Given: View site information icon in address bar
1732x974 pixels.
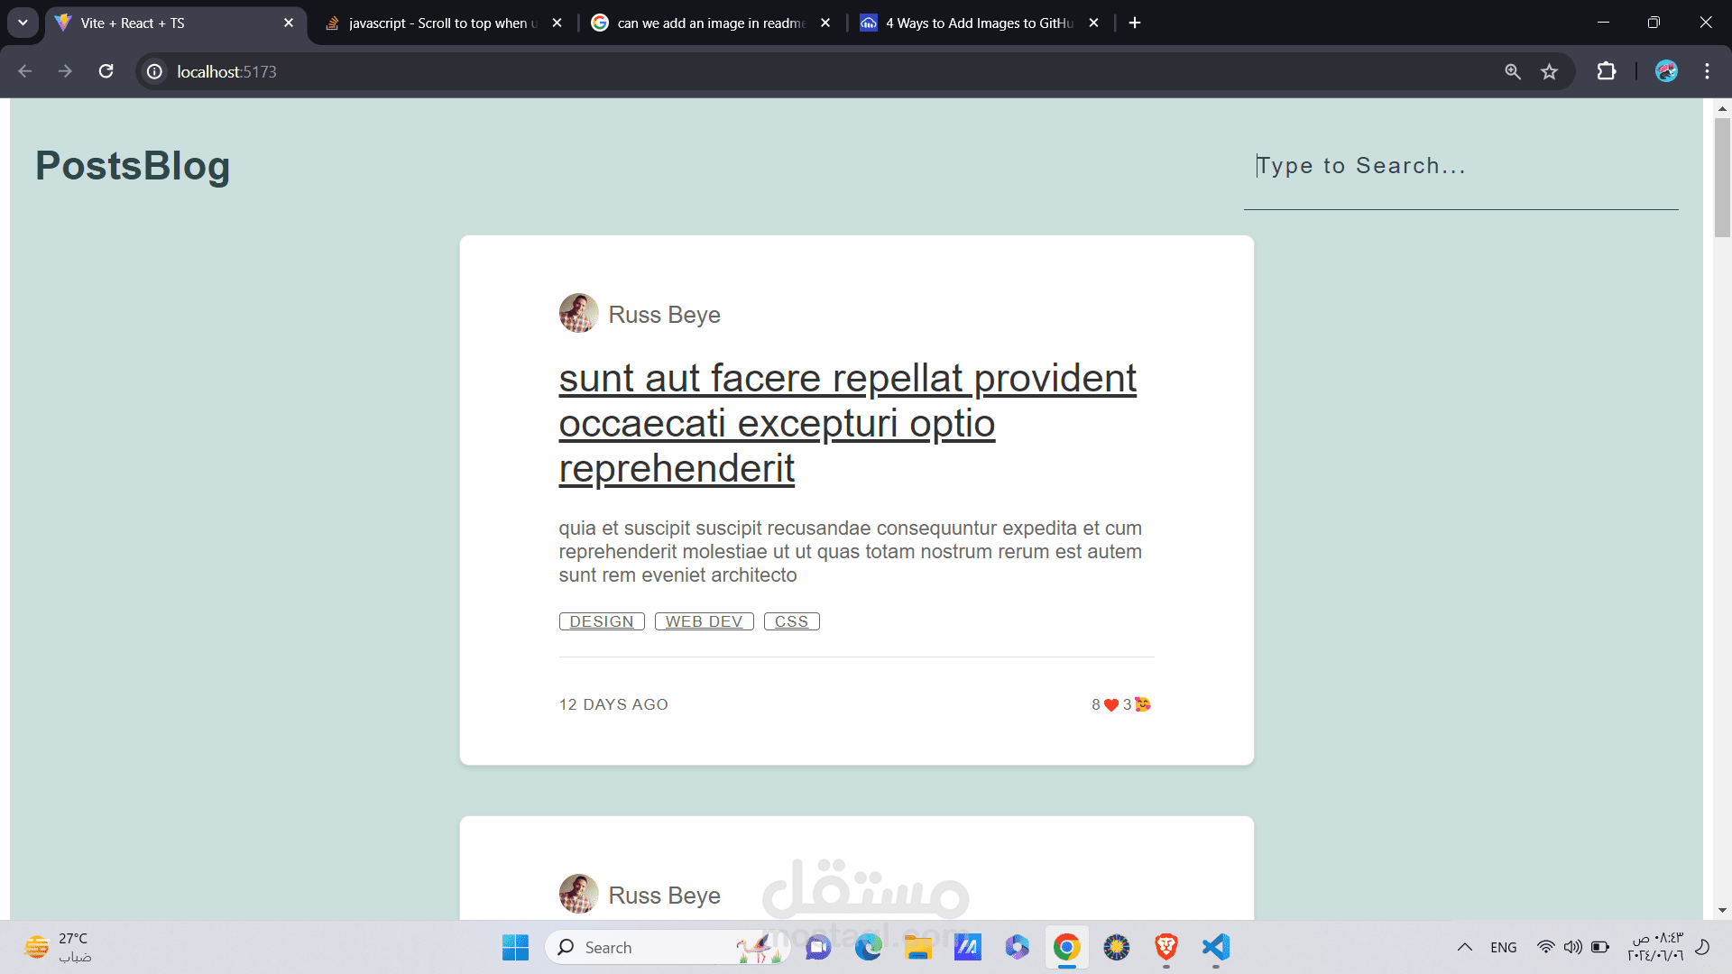Looking at the screenshot, I should coord(154,71).
